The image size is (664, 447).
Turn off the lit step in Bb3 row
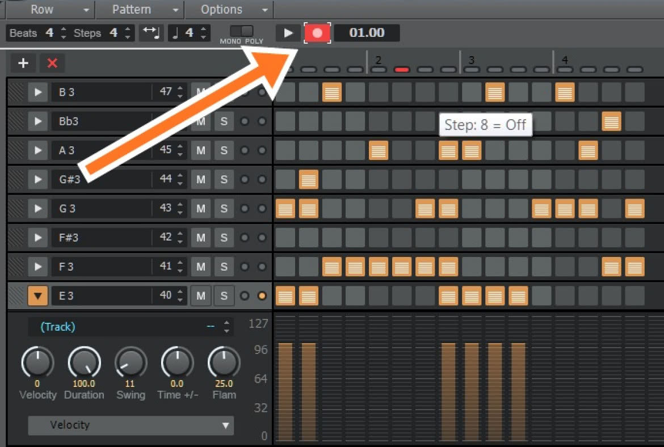[611, 121]
